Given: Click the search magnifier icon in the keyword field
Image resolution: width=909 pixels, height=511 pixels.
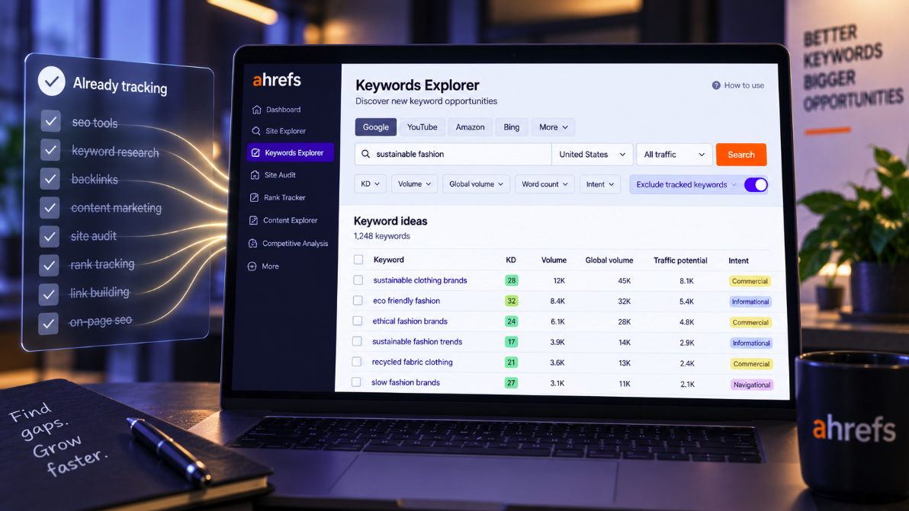Looking at the screenshot, I should click(x=366, y=154).
